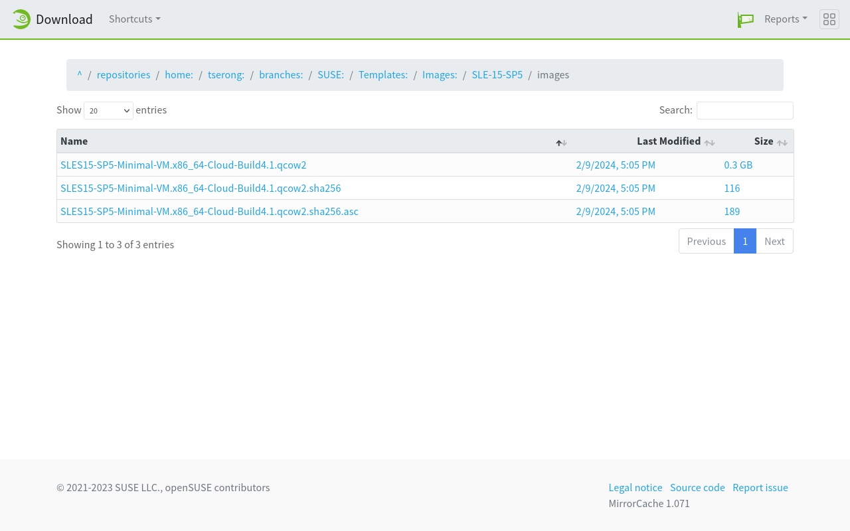The image size is (850, 531).
Task: Open the entries-per-page selector showing 20
Action: point(108,110)
